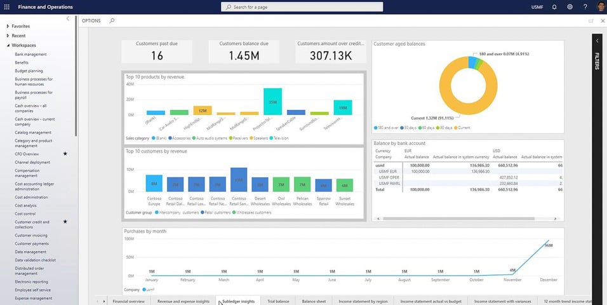Click the pop-out icon near close button
The width and height of the screenshot is (607, 305).
click(x=590, y=21)
